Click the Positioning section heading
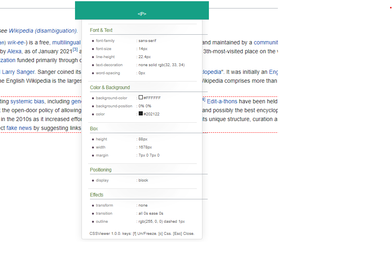 pyautogui.click(x=100, y=170)
